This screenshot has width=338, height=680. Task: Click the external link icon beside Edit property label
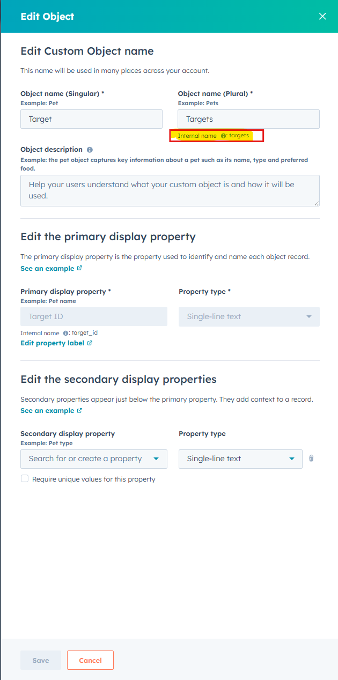point(90,343)
